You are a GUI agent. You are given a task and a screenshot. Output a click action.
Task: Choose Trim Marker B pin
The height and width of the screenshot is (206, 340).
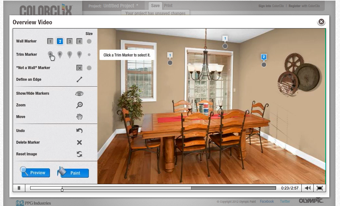pos(60,55)
